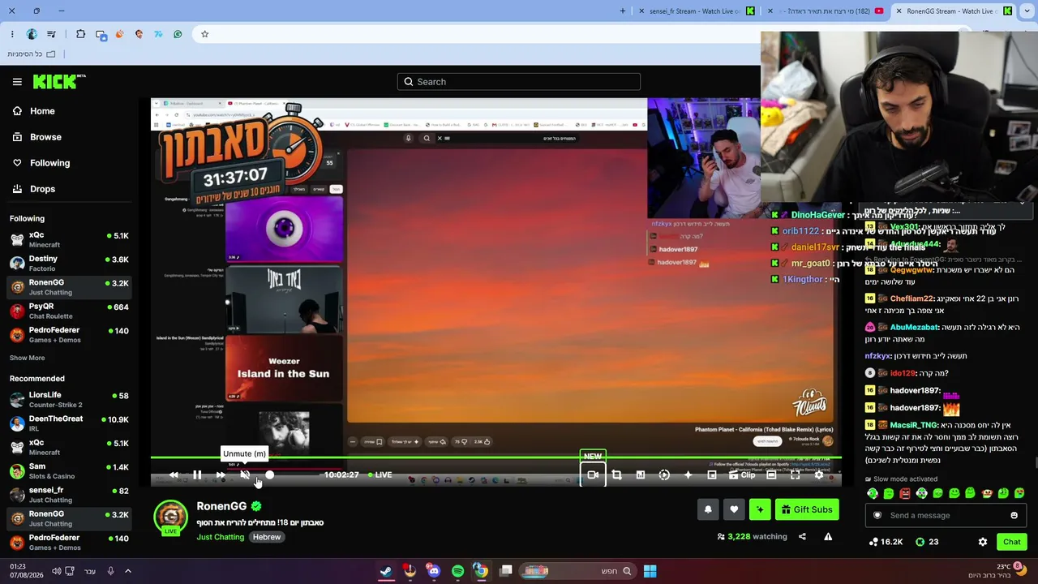Focus the Kick search box
This screenshot has height=584, width=1038.
(x=519, y=81)
